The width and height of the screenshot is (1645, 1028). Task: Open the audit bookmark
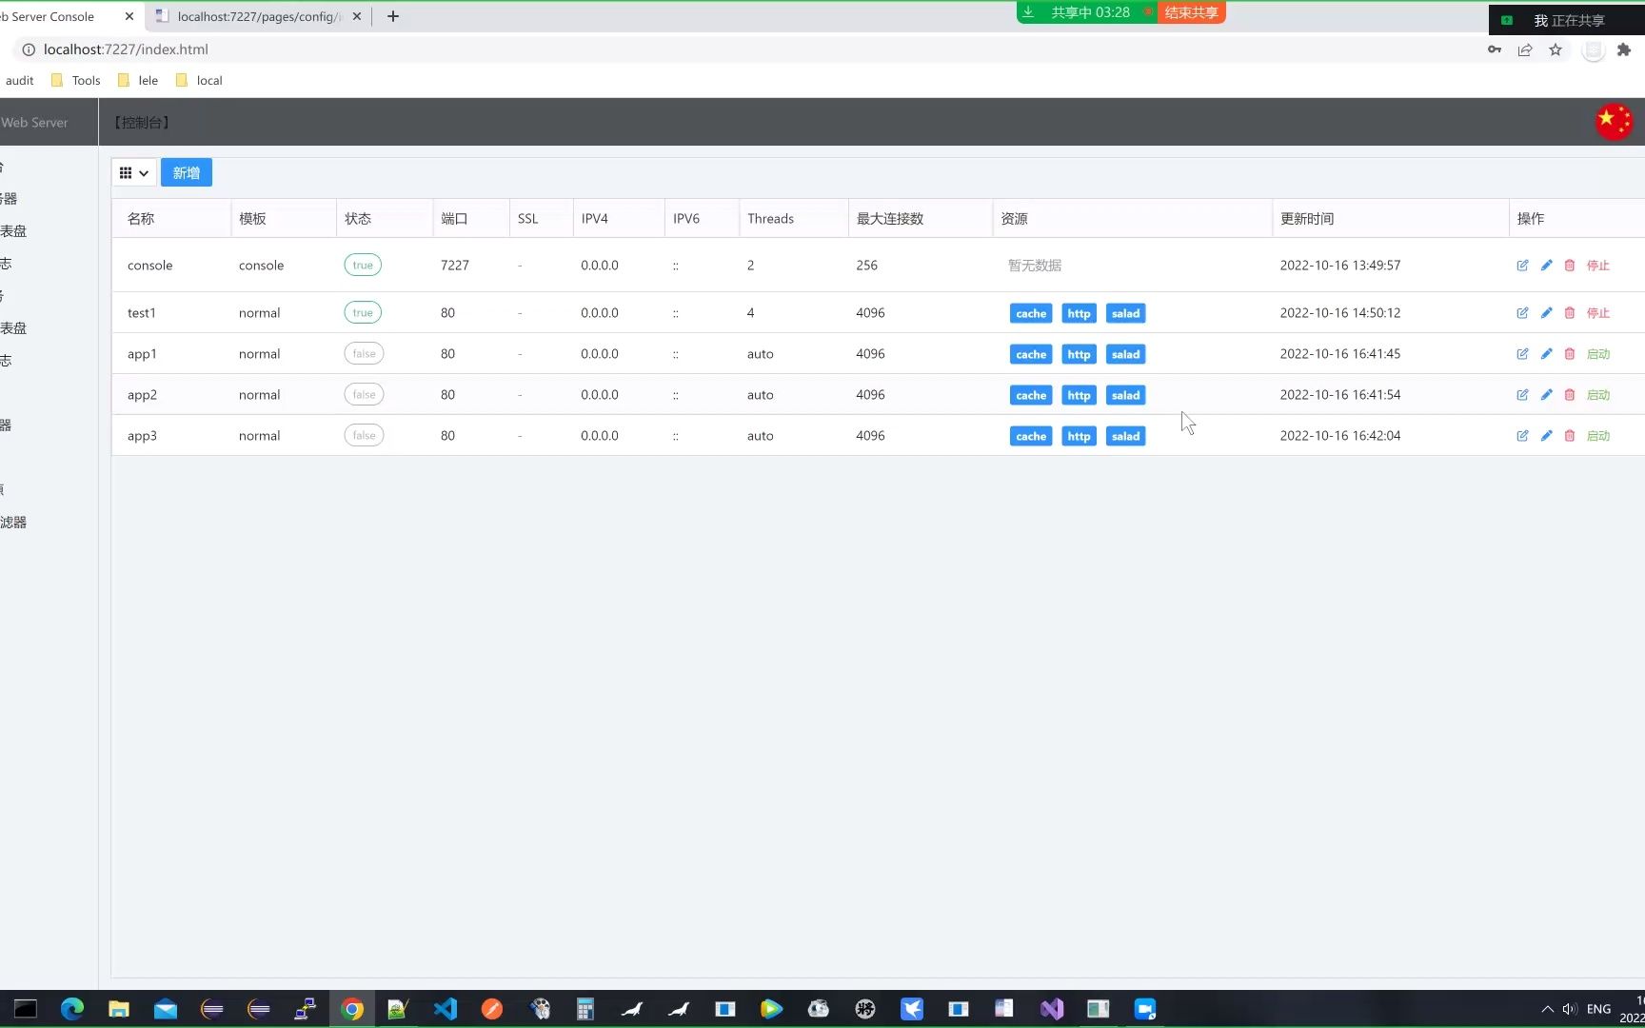pos(19,81)
